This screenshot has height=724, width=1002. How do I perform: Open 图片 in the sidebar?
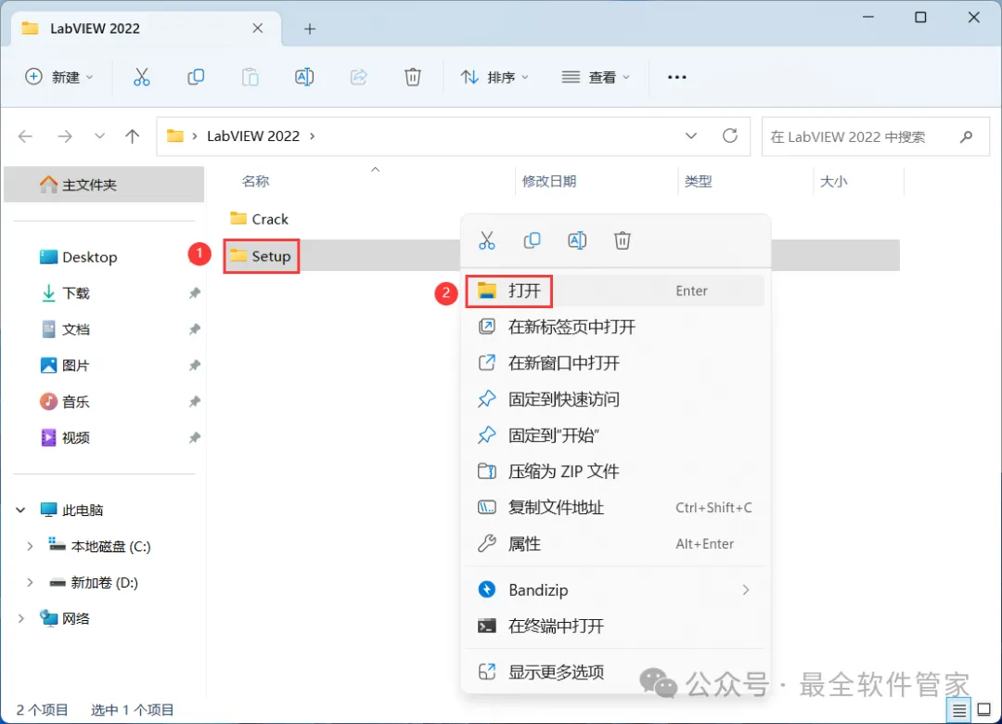point(104,365)
